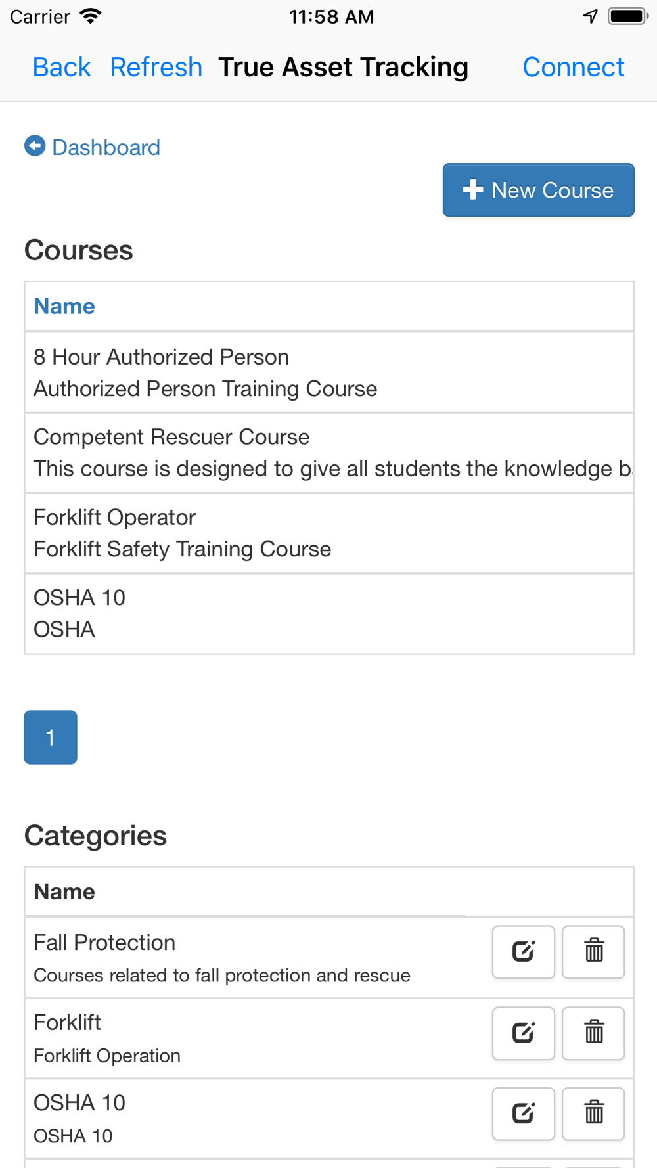Sort courses by Name column header

pyautogui.click(x=64, y=306)
